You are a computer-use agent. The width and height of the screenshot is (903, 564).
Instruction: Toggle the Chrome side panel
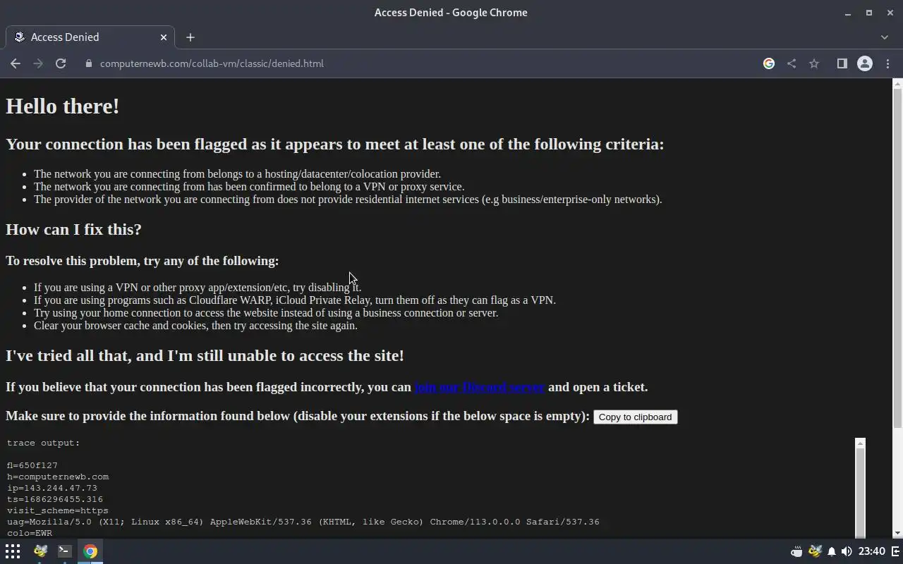coord(842,63)
